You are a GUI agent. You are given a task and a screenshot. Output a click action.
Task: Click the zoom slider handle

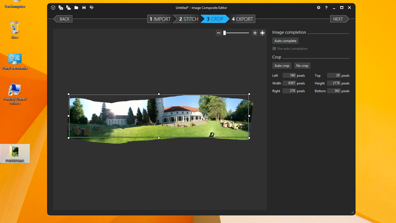(225, 33)
